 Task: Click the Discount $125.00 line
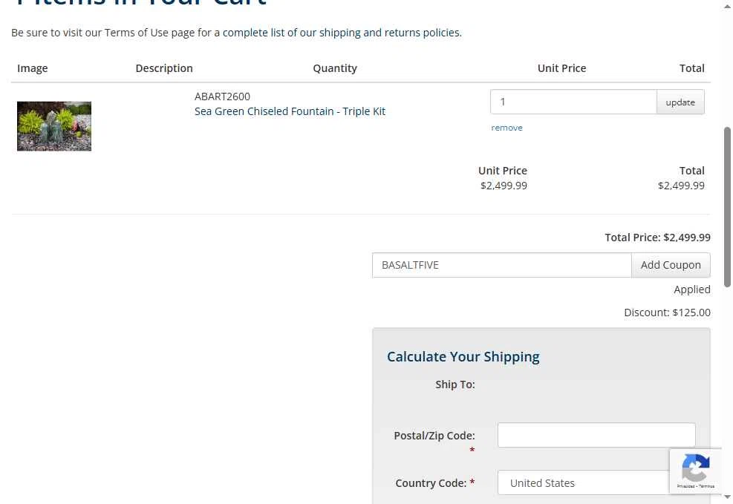(x=667, y=312)
